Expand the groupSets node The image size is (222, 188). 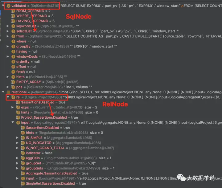17,168
